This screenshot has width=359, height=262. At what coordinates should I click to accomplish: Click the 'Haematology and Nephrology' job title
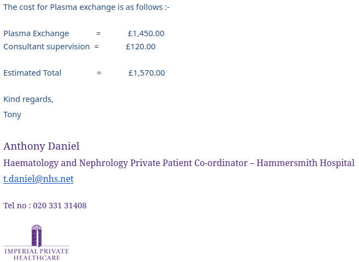pos(66,163)
